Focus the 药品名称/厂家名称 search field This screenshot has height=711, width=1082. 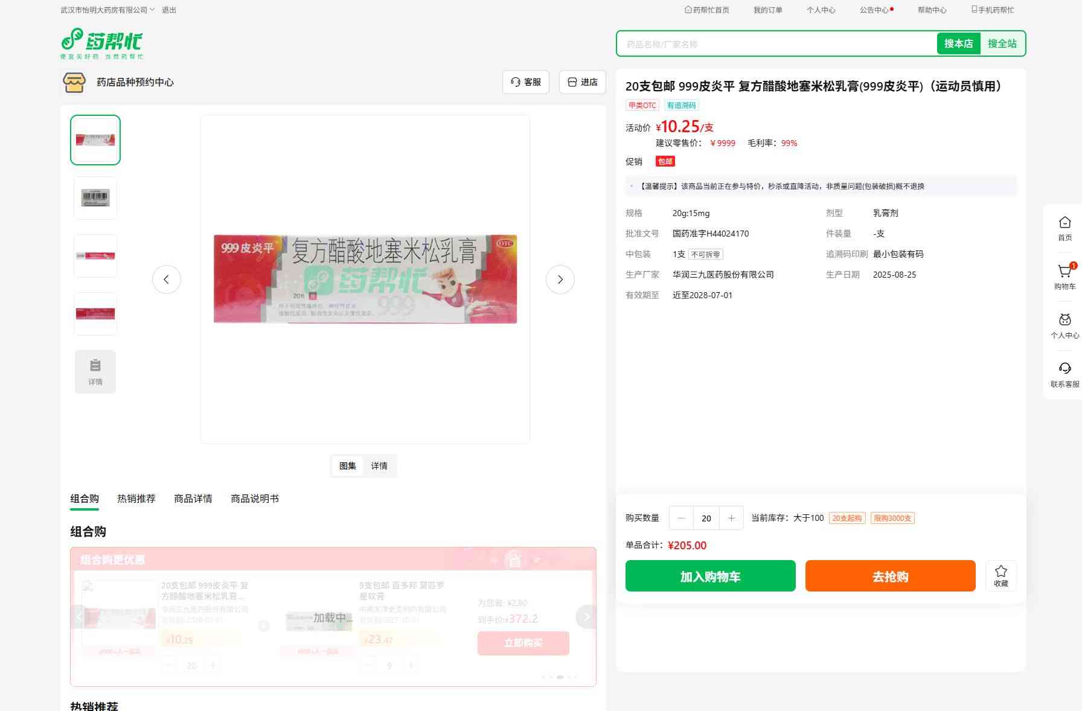tap(777, 44)
